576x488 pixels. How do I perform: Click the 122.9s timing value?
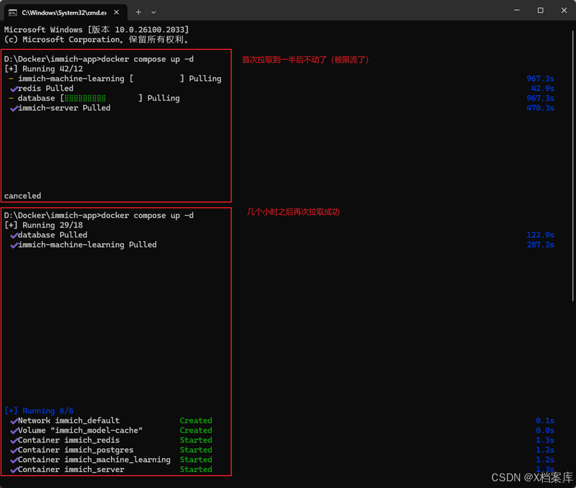(x=540, y=235)
